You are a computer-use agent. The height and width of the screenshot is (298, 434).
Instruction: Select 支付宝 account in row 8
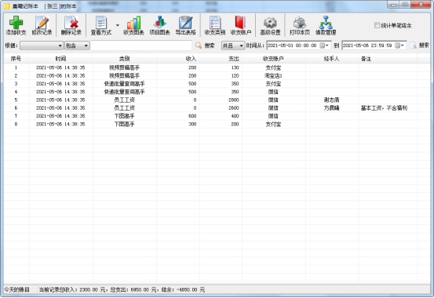point(273,124)
